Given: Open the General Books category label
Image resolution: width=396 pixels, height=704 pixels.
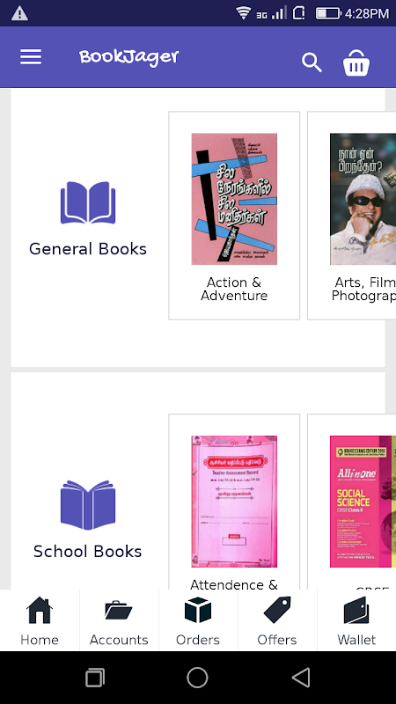Looking at the screenshot, I should (x=88, y=249).
